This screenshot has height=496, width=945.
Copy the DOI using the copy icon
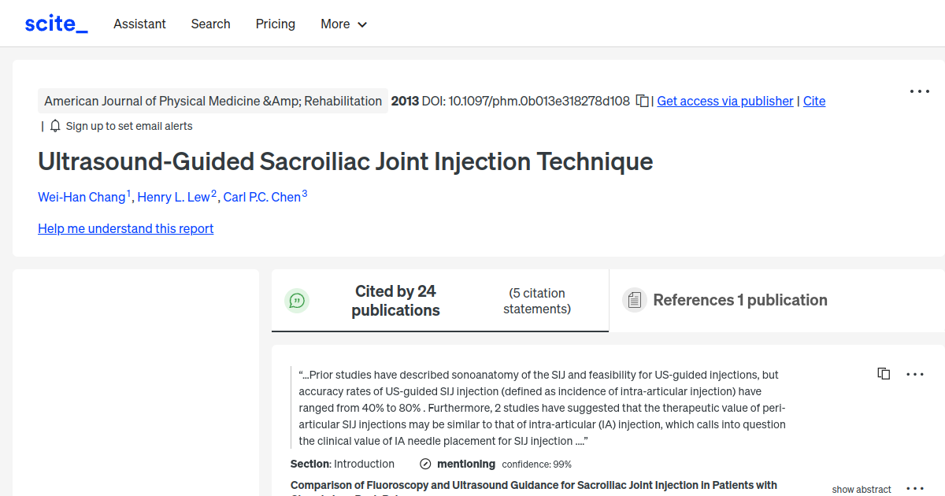point(641,101)
